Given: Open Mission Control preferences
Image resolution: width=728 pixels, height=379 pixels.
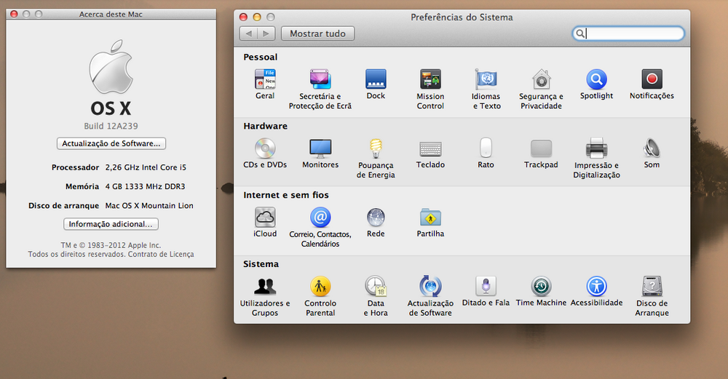Looking at the screenshot, I should [x=430, y=89].
